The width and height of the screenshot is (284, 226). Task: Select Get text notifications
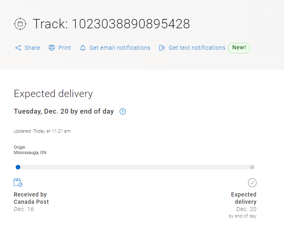point(197,48)
